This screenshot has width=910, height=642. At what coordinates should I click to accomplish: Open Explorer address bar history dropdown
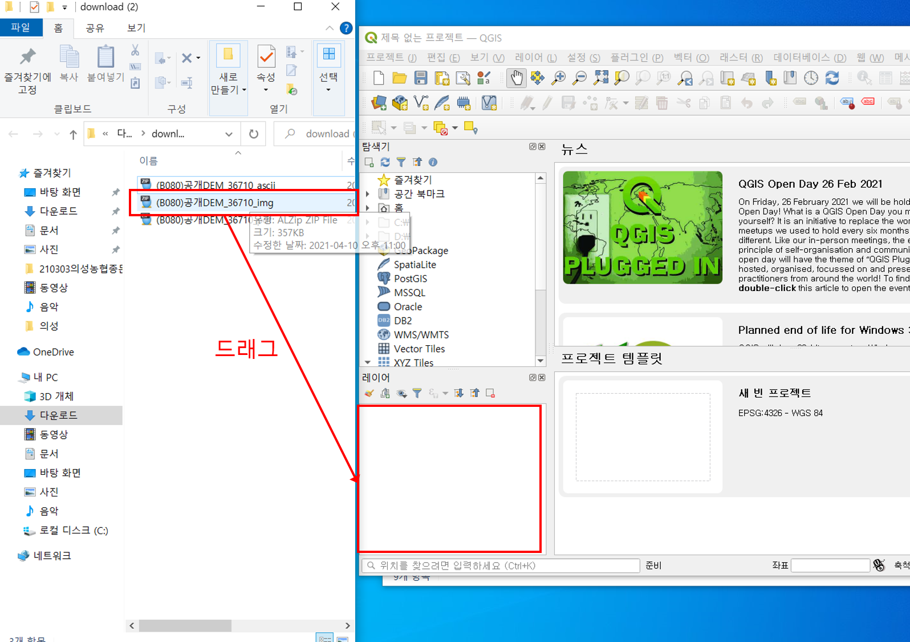pos(229,134)
